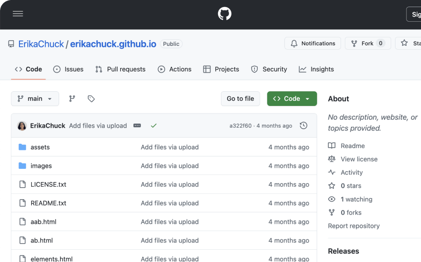Click the pulse icon next to Activity
421x262 pixels.
coord(332,172)
